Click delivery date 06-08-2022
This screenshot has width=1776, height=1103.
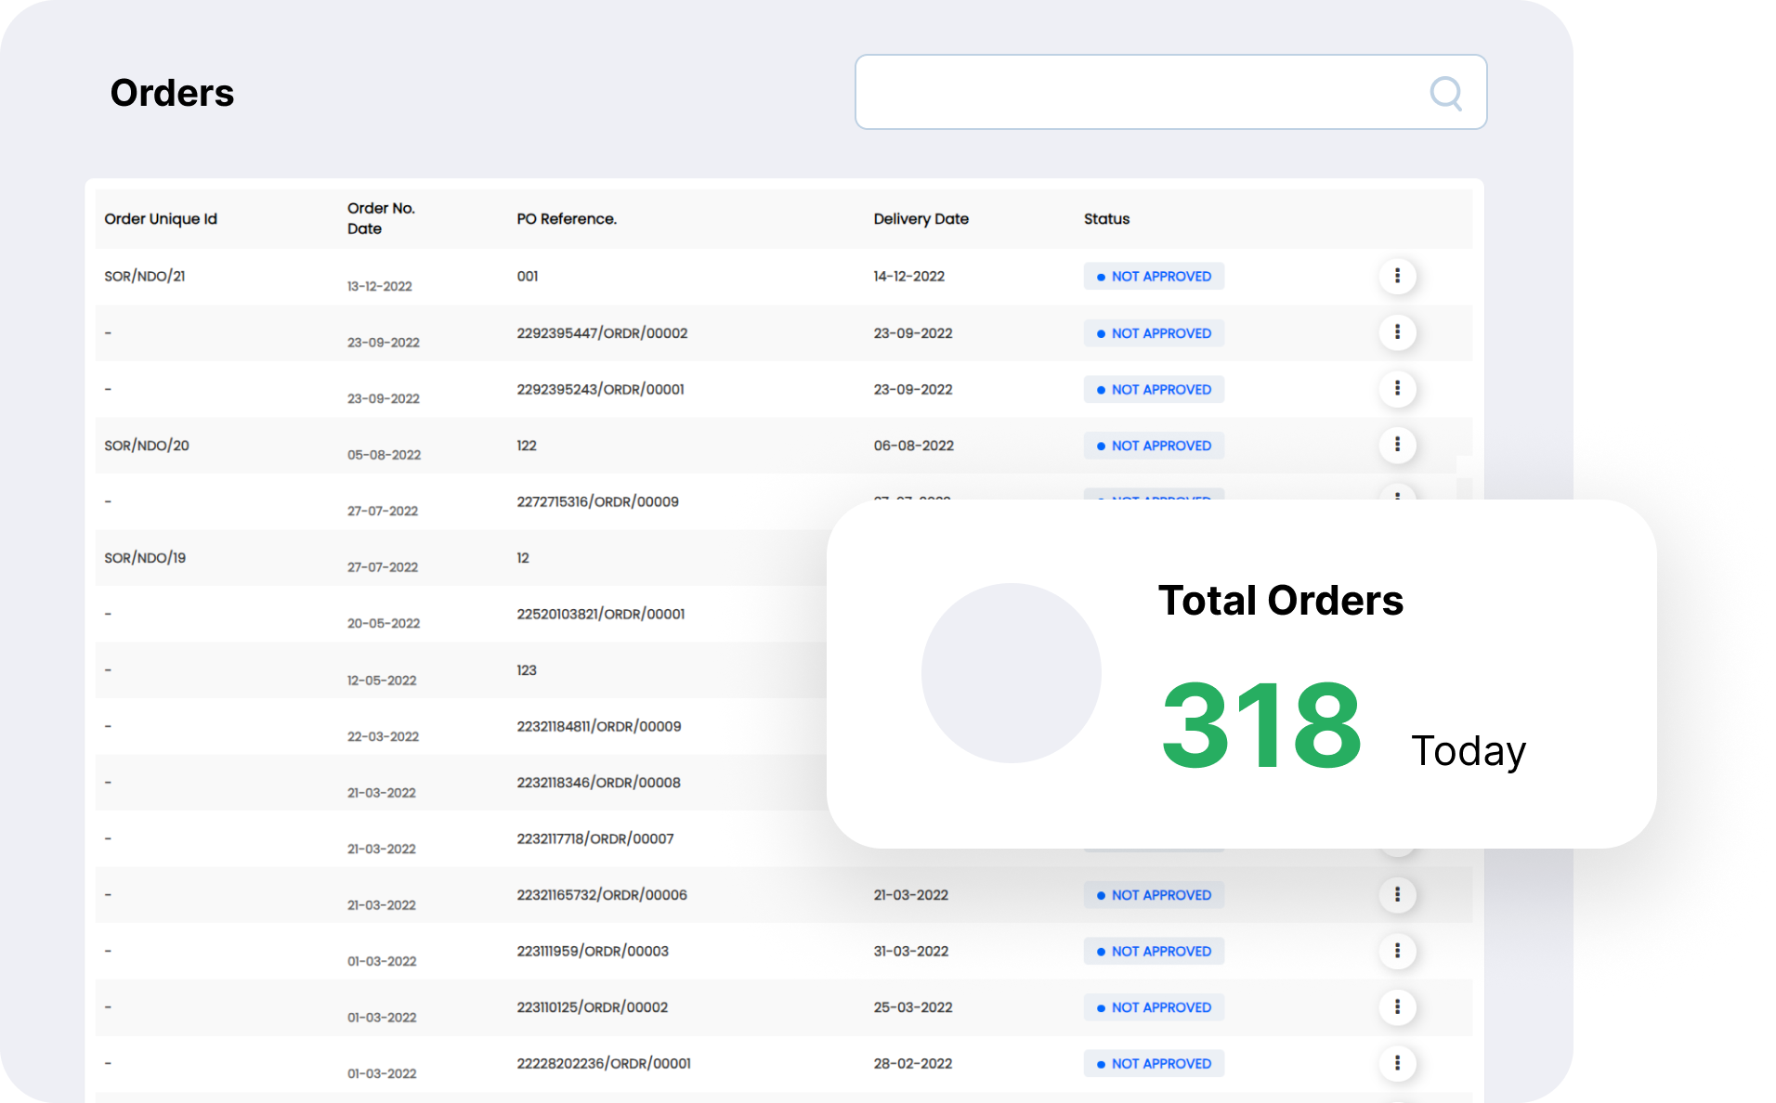click(913, 446)
